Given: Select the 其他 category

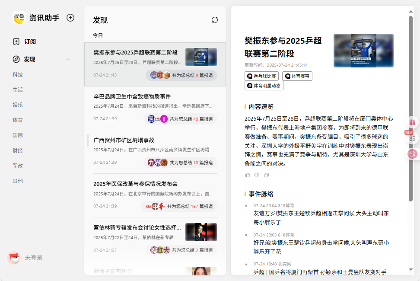Looking at the screenshot, I should point(18,181).
